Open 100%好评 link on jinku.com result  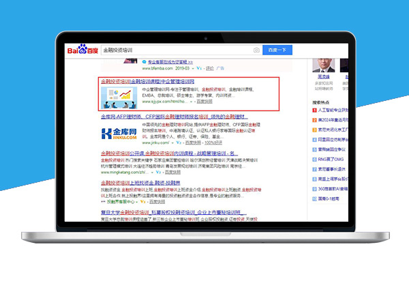coord(213,143)
